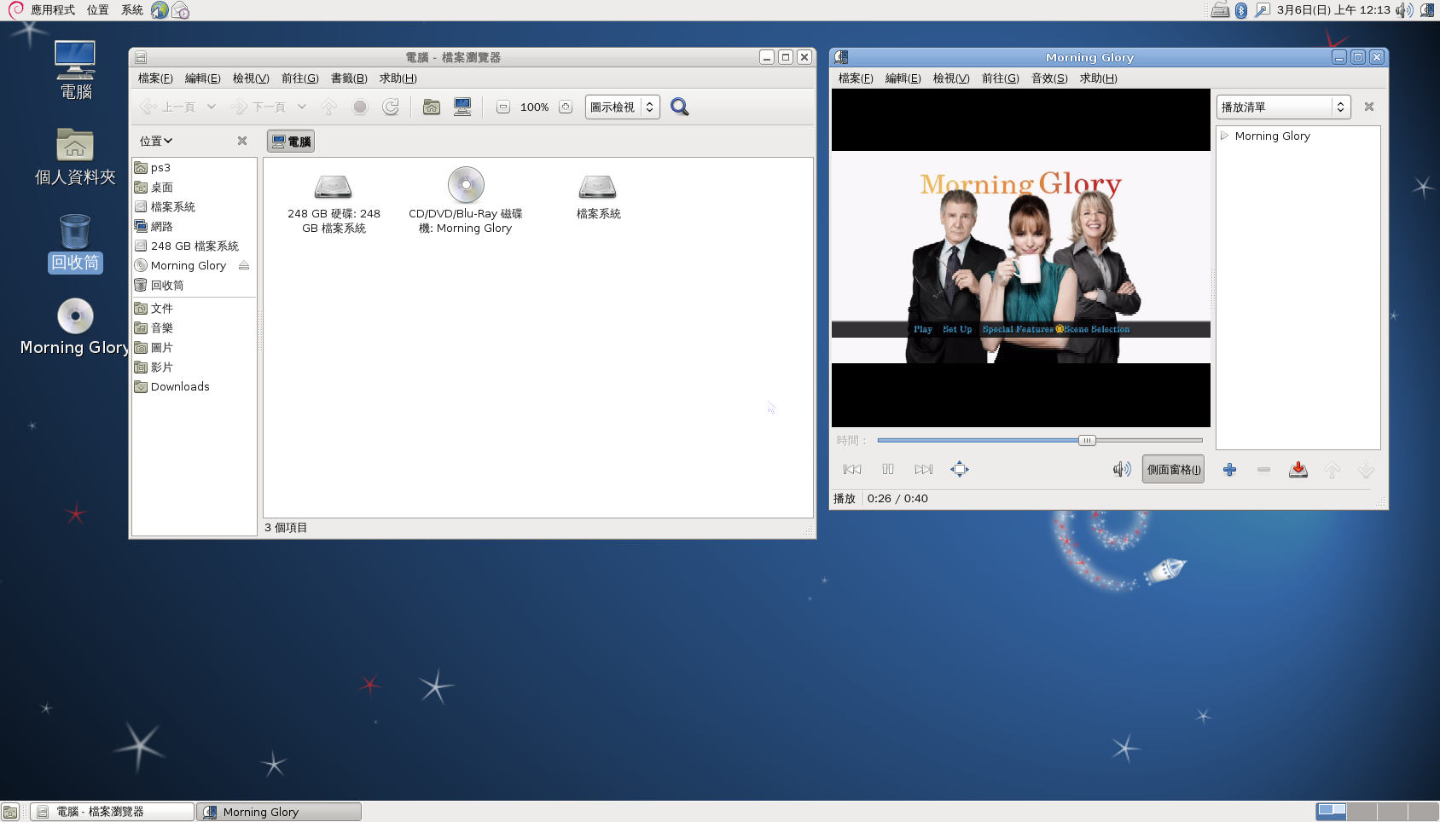Close the places sidebar pane
This screenshot has height=822, width=1440.
click(242, 141)
